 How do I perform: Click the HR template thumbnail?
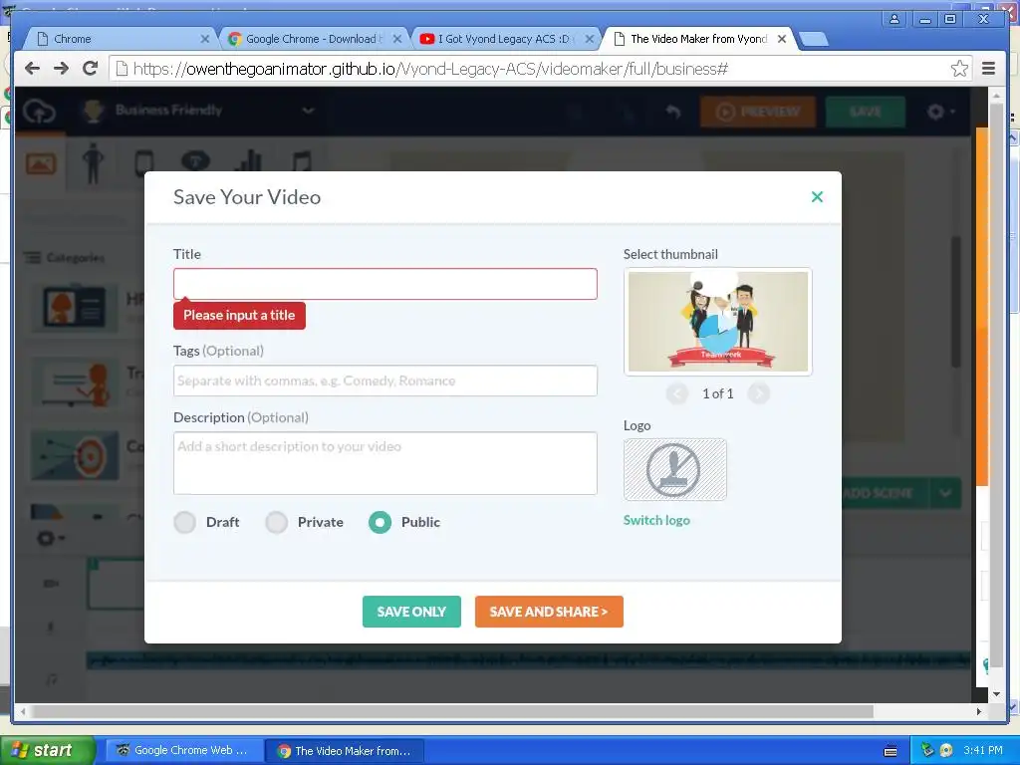click(75, 308)
